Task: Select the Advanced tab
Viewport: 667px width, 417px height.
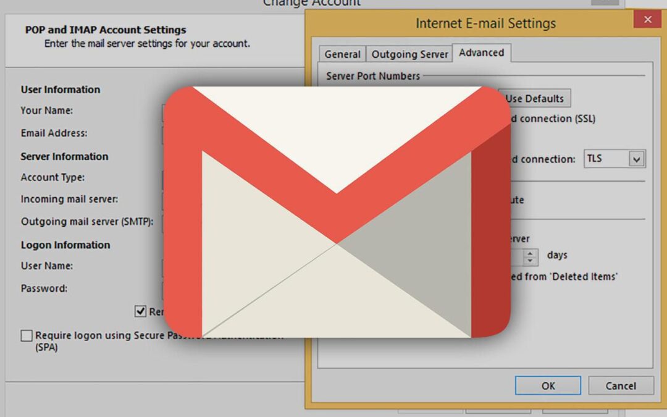Action: (x=481, y=53)
